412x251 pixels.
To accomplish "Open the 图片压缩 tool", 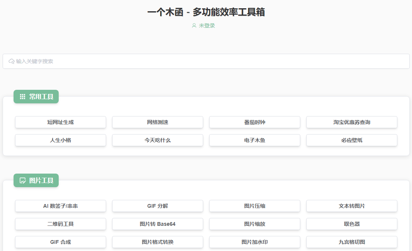I will [x=255, y=206].
